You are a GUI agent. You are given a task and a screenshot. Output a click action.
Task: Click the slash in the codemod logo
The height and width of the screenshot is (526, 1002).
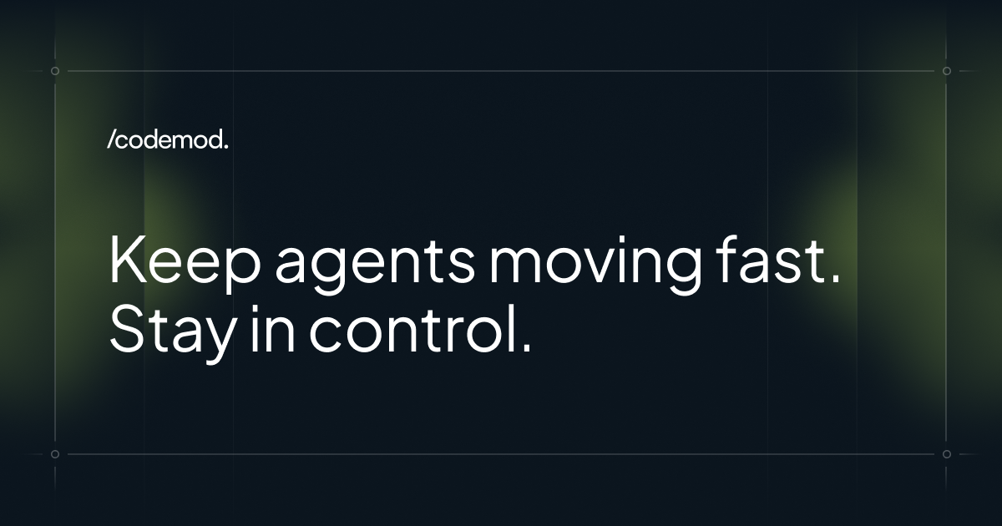click(111, 141)
